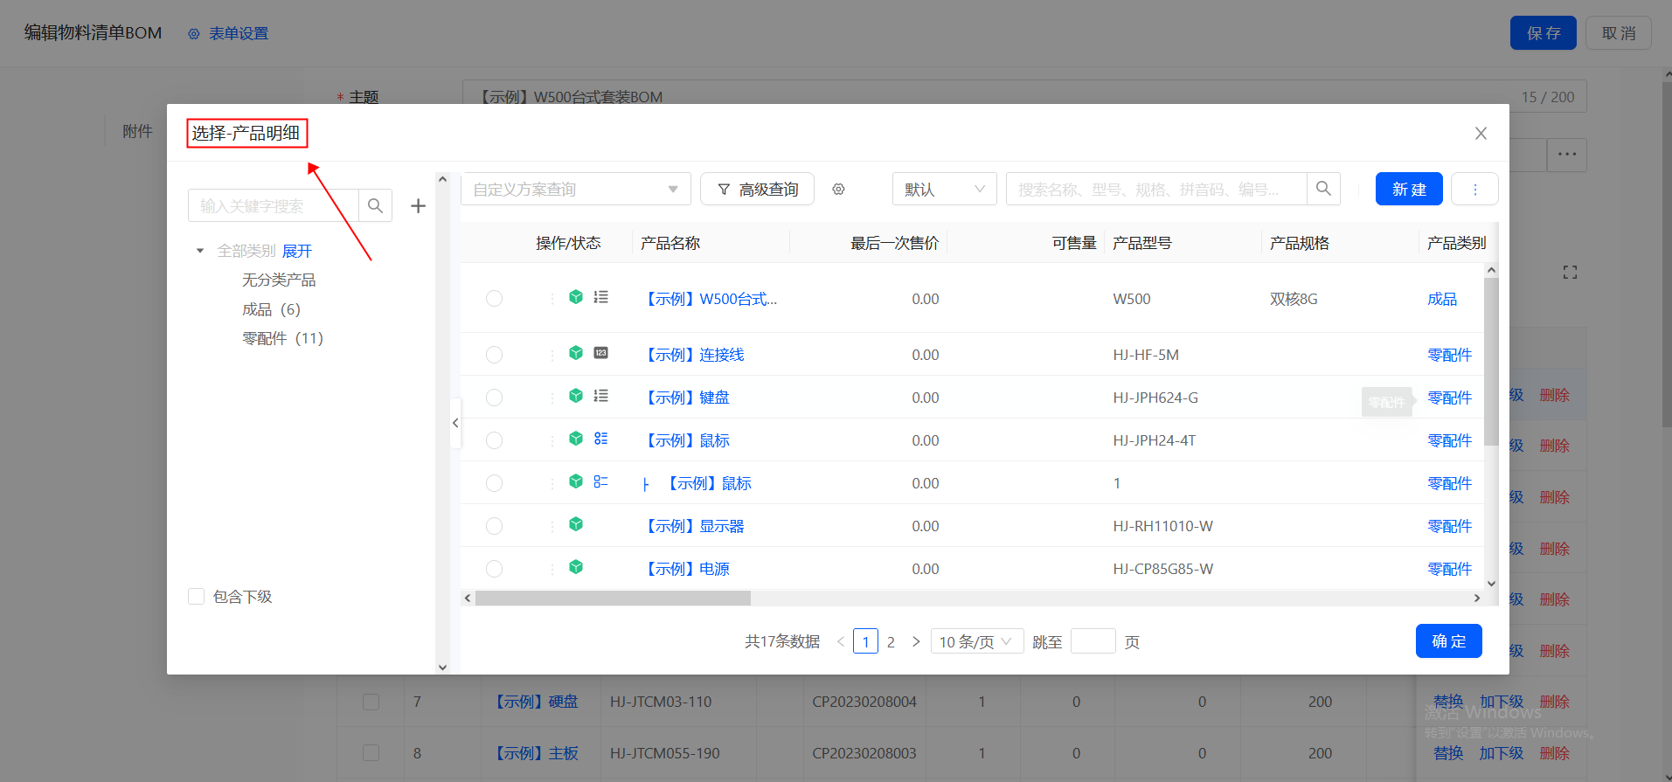This screenshot has height=782, width=1672.
Task: Enable the 包含下级 checkbox
Action: (197, 597)
